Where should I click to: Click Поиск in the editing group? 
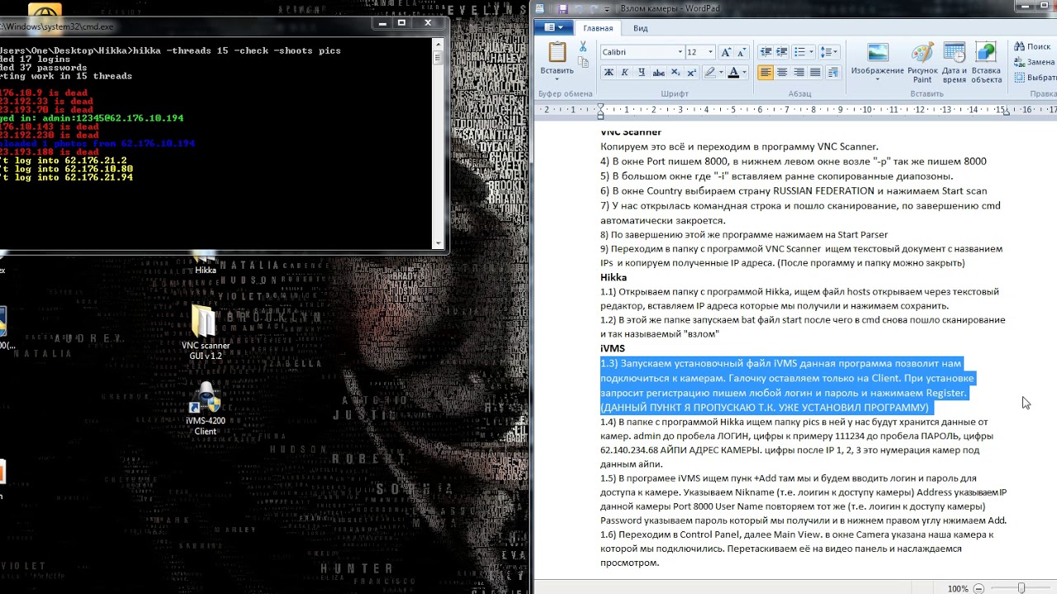click(x=1031, y=47)
